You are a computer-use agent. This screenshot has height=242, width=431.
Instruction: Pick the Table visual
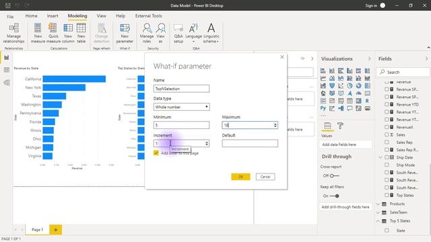pyautogui.click(x=350, y=101)
